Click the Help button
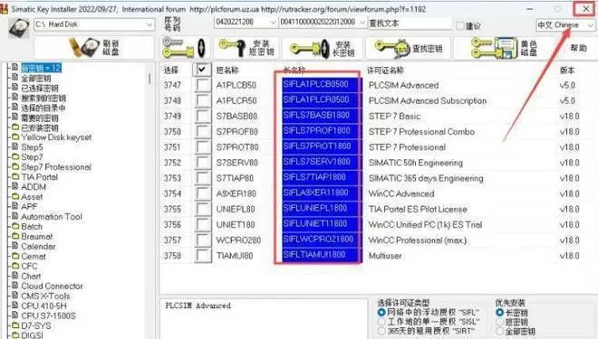Image resolution: width=598 pixels, height=339 pixels. (x=578, y=48)
